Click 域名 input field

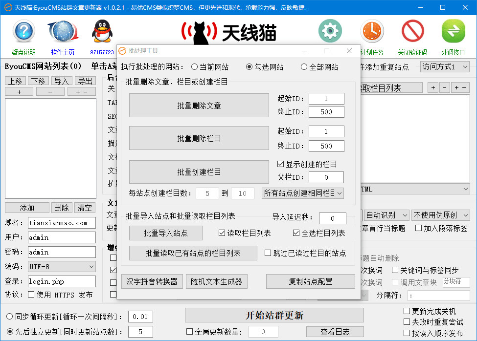tap(62, 223)
